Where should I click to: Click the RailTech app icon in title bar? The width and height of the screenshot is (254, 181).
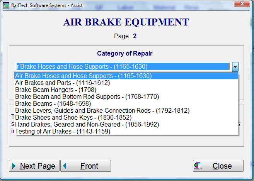[x=6, y=4]
